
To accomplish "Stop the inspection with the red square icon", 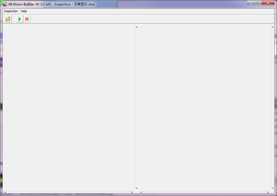I will point(27,19).
